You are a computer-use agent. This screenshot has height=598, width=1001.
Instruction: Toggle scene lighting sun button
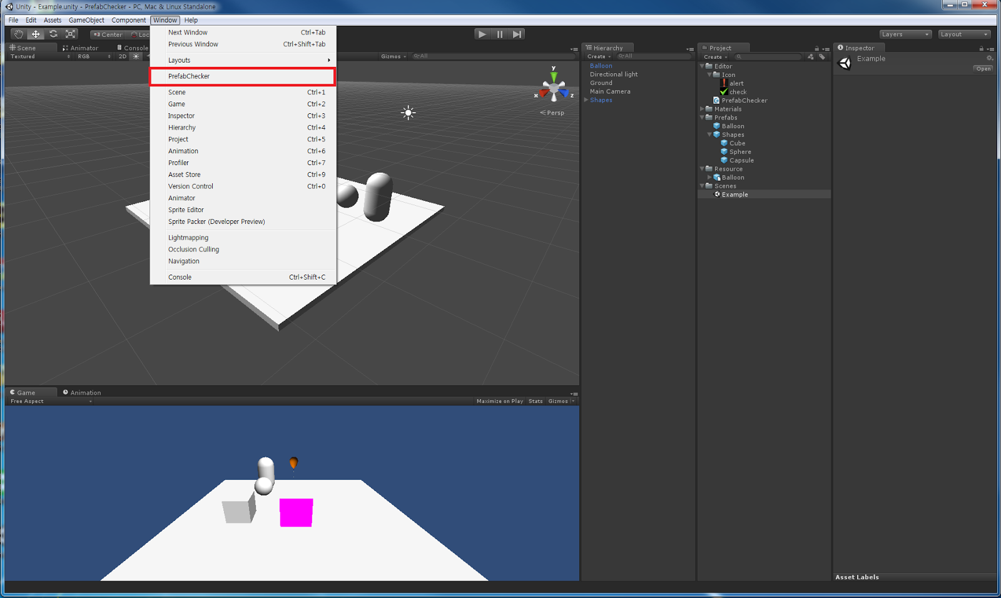136,56
